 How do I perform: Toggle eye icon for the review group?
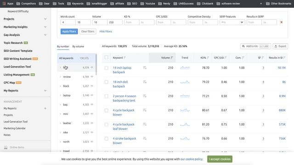[x=92, y=77]
